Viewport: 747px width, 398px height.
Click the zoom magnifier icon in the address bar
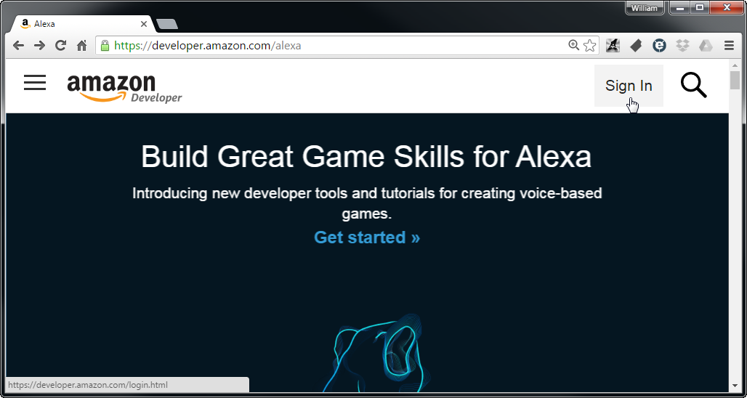point(573,45)
